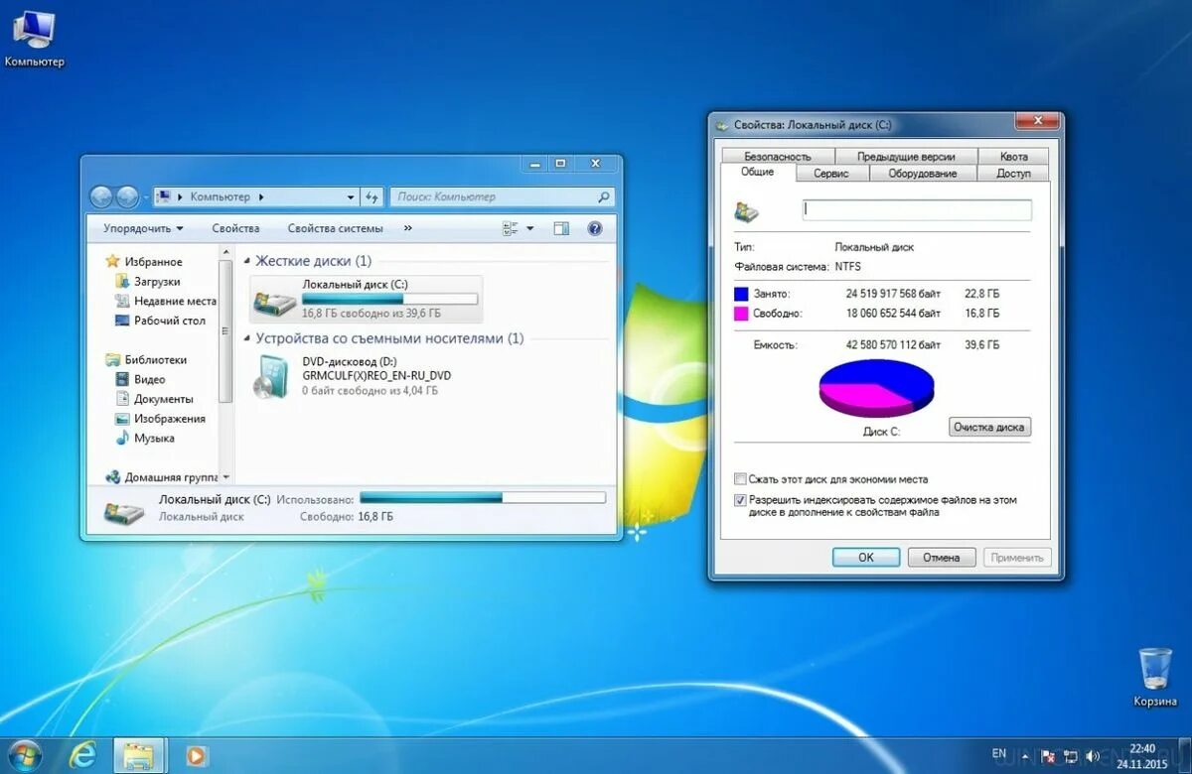This screenshot has width=1192, height=774.
Task: Click the Поиск: Компьютер search box
Action: (x=502, y=196)
